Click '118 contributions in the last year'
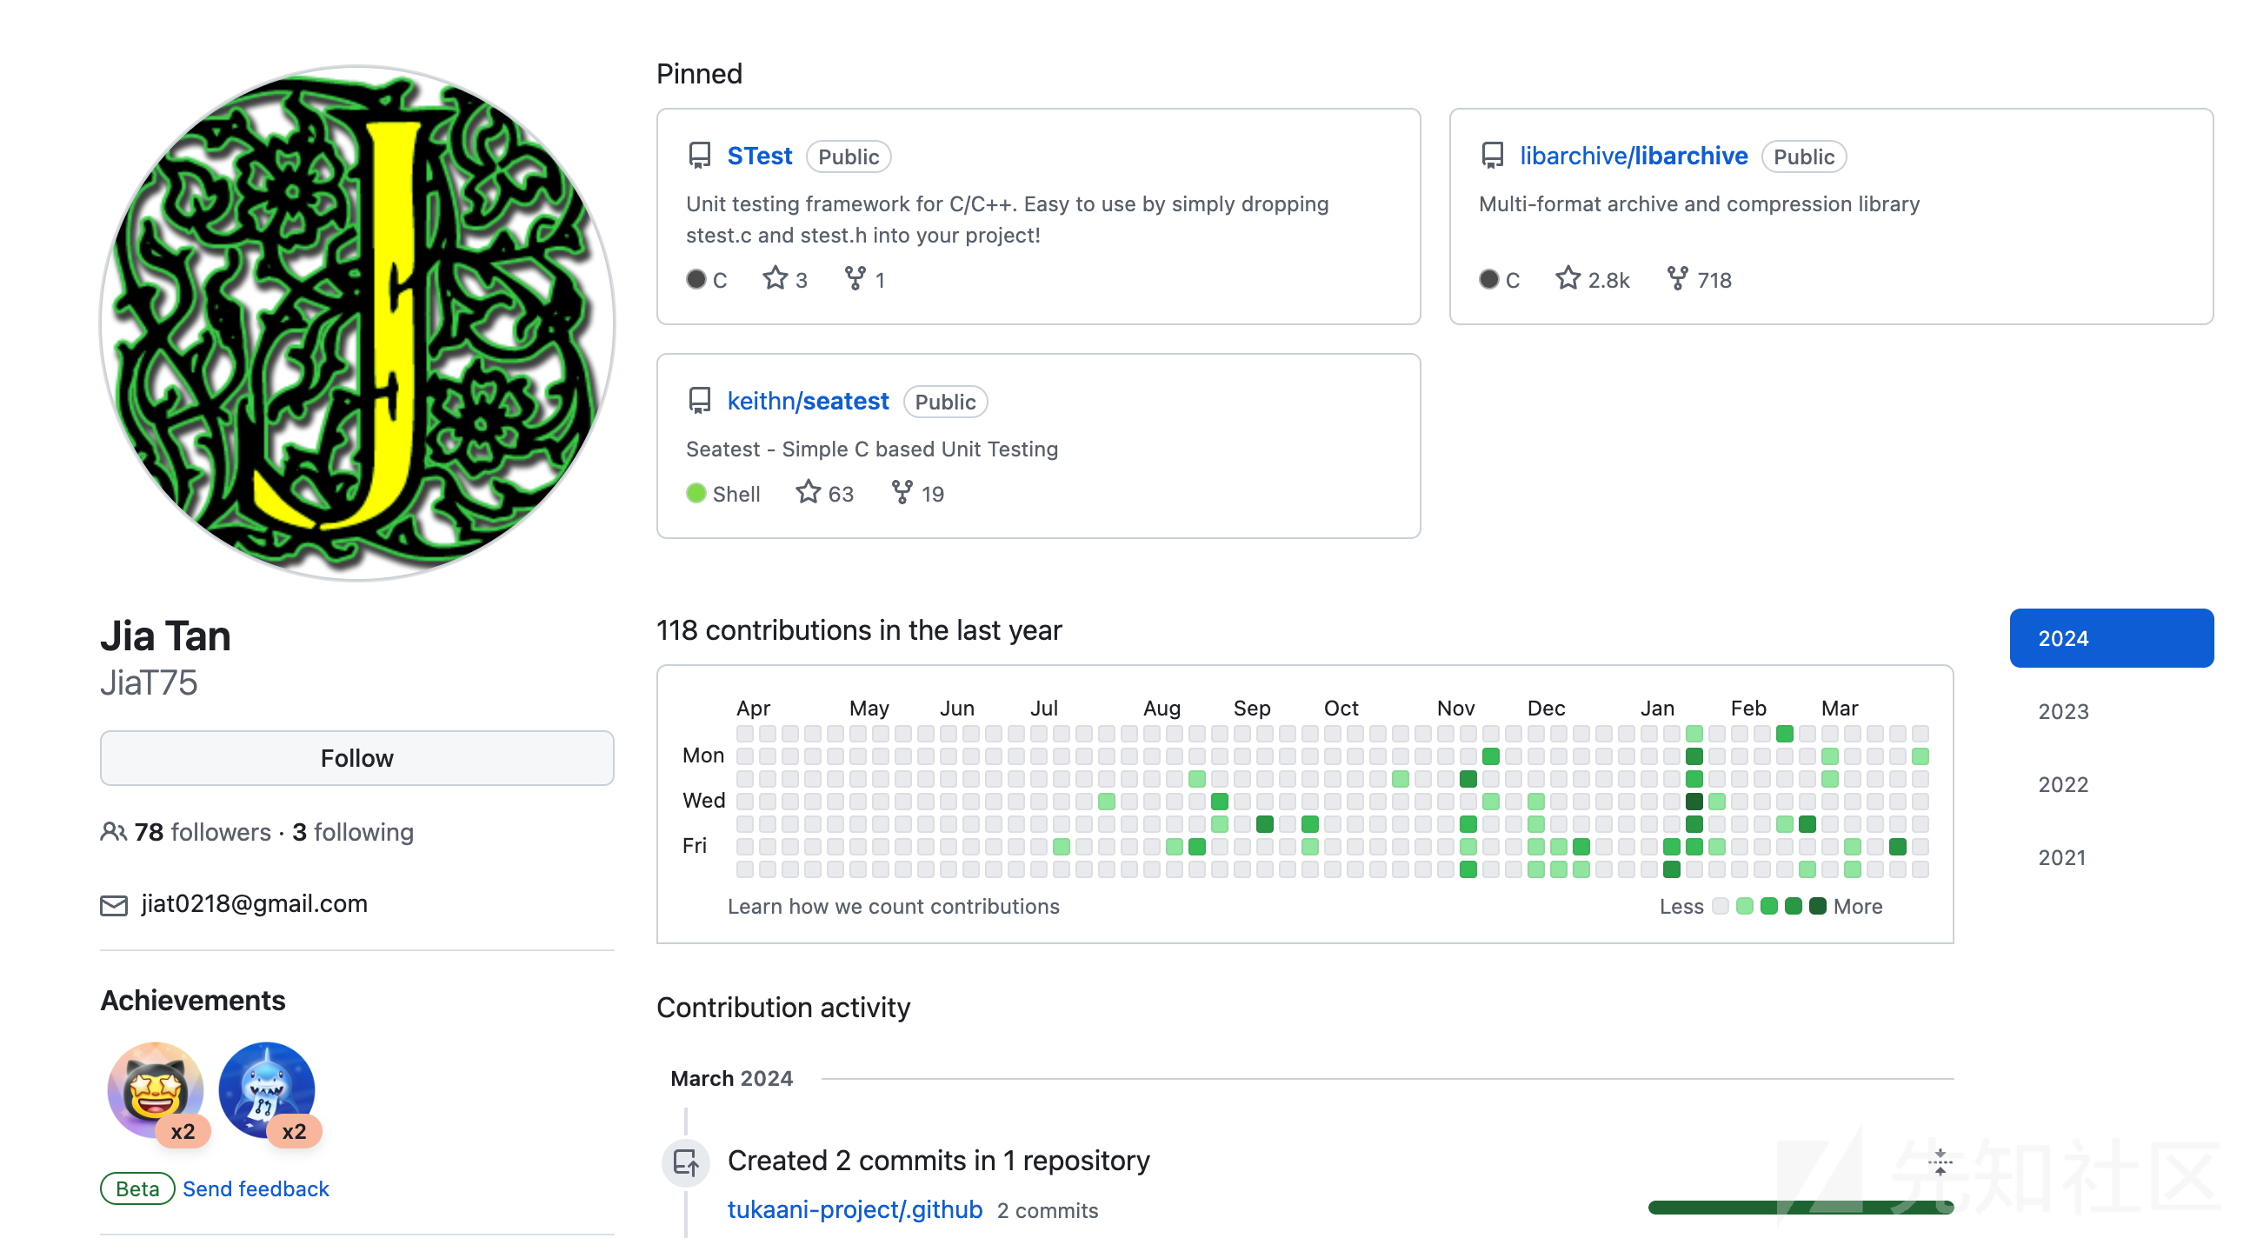 point(859,630)
